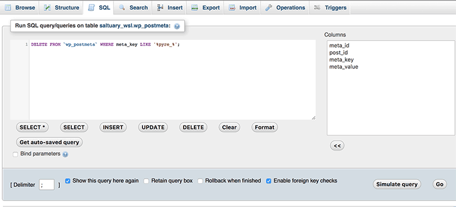The height and width of the screenshot is (207, 456).
Task: Toggle Enable foreign key checks
Action: (268, 181)
